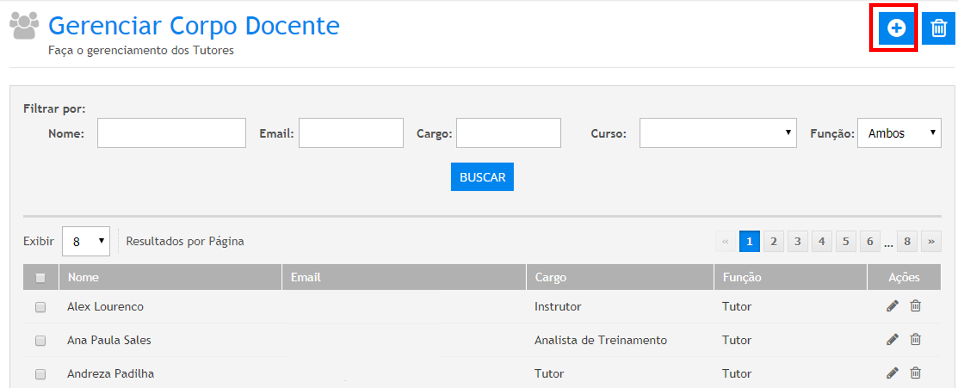Toggle the select-all checkbox in table header
958x388 pixels.
40,278
